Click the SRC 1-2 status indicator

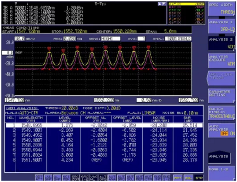84,178
